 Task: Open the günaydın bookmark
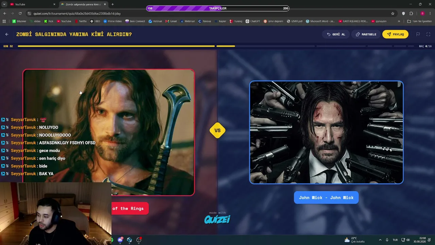tap(379, 21)
